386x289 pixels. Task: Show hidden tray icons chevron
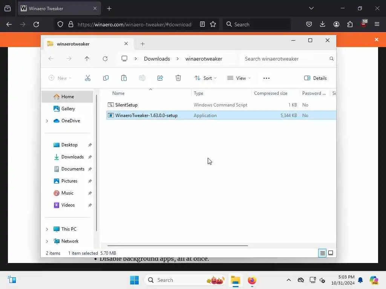pos(289,280)
